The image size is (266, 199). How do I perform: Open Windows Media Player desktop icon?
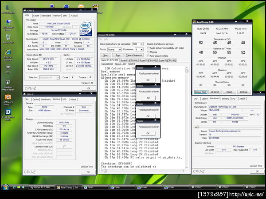(8, 85)
